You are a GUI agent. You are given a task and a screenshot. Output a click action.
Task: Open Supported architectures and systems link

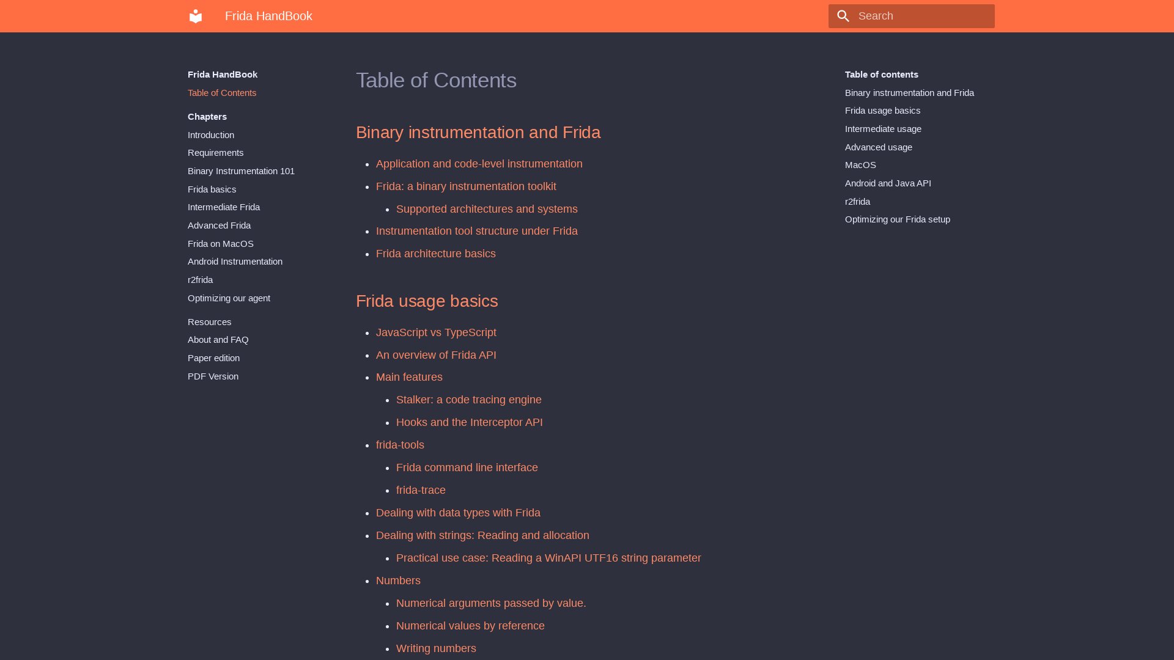[487, 209]
